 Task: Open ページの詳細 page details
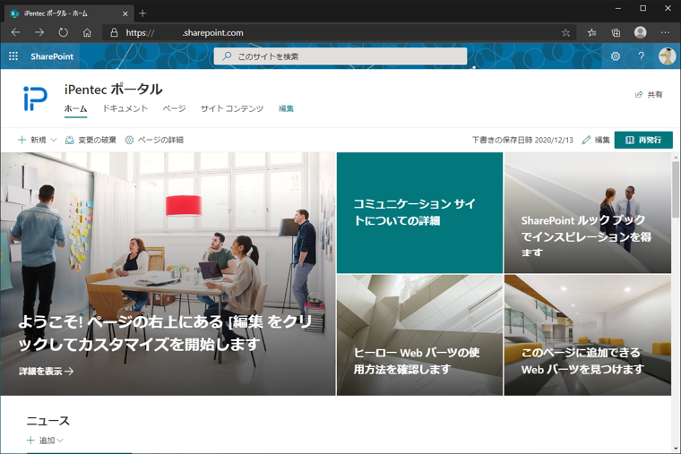coord(154,140)
